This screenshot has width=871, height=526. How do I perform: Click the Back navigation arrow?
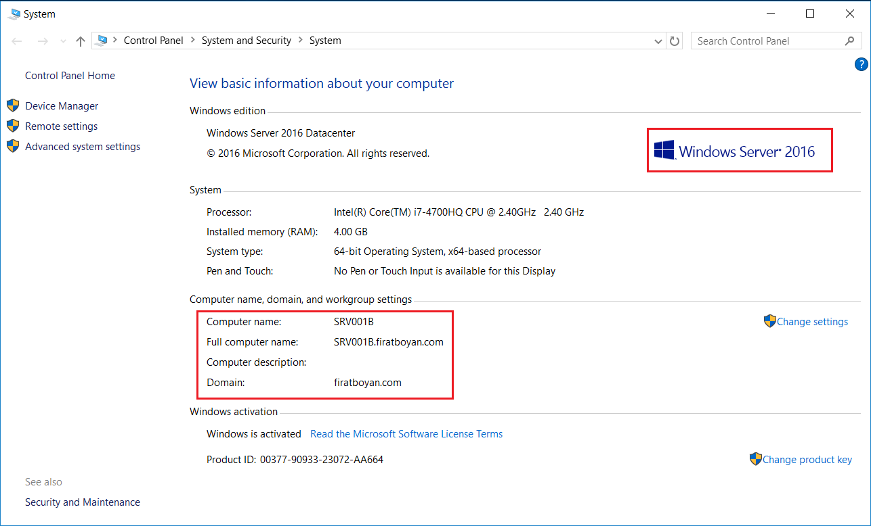coord(18,41)
